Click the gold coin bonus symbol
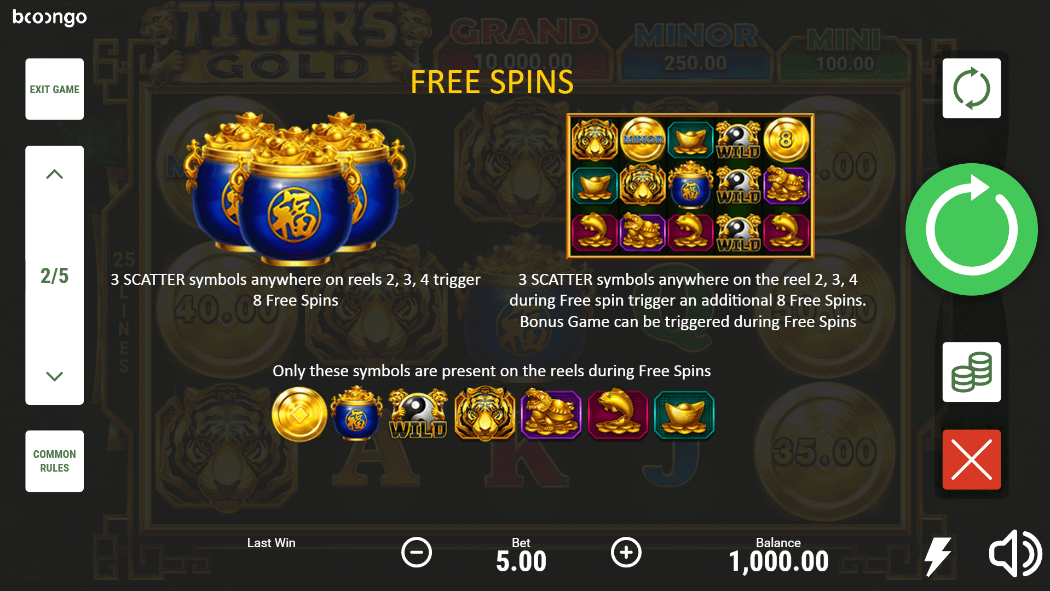Viewport: 1050px width, 591px height. coord(299,415)
